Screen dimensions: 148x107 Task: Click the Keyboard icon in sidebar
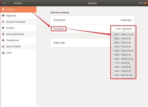pyautogui.click(x=3, y=16)
